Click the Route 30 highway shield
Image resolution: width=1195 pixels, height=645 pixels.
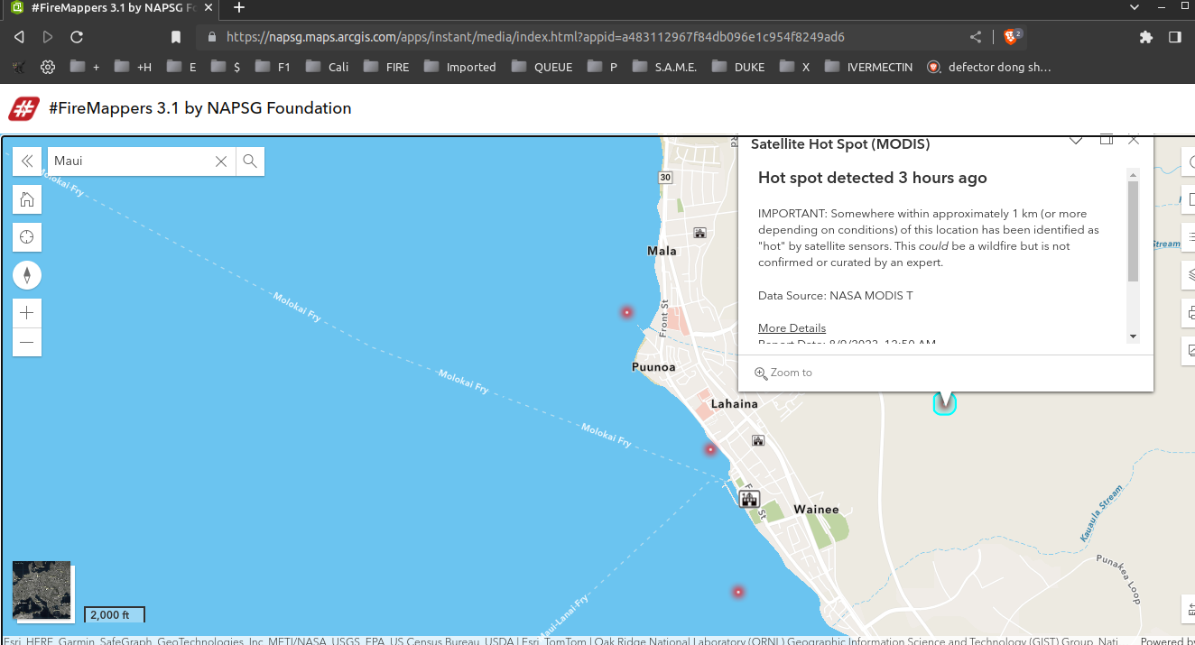point(665,178)
